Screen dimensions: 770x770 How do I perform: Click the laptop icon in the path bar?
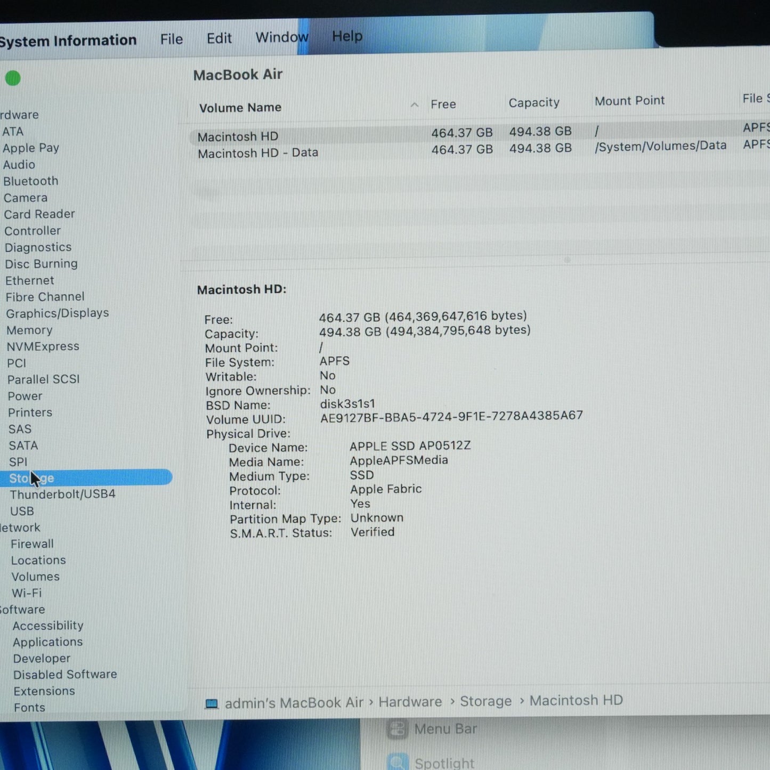pyautogui.click(x=212, y=704)
